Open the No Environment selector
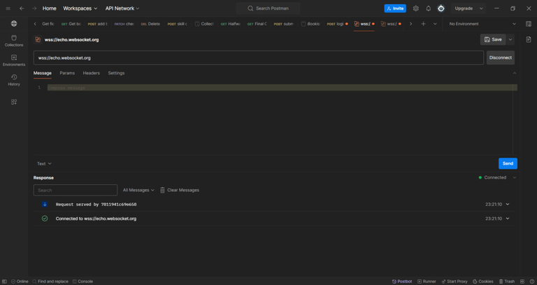537x285 pixels. (482, 24)
